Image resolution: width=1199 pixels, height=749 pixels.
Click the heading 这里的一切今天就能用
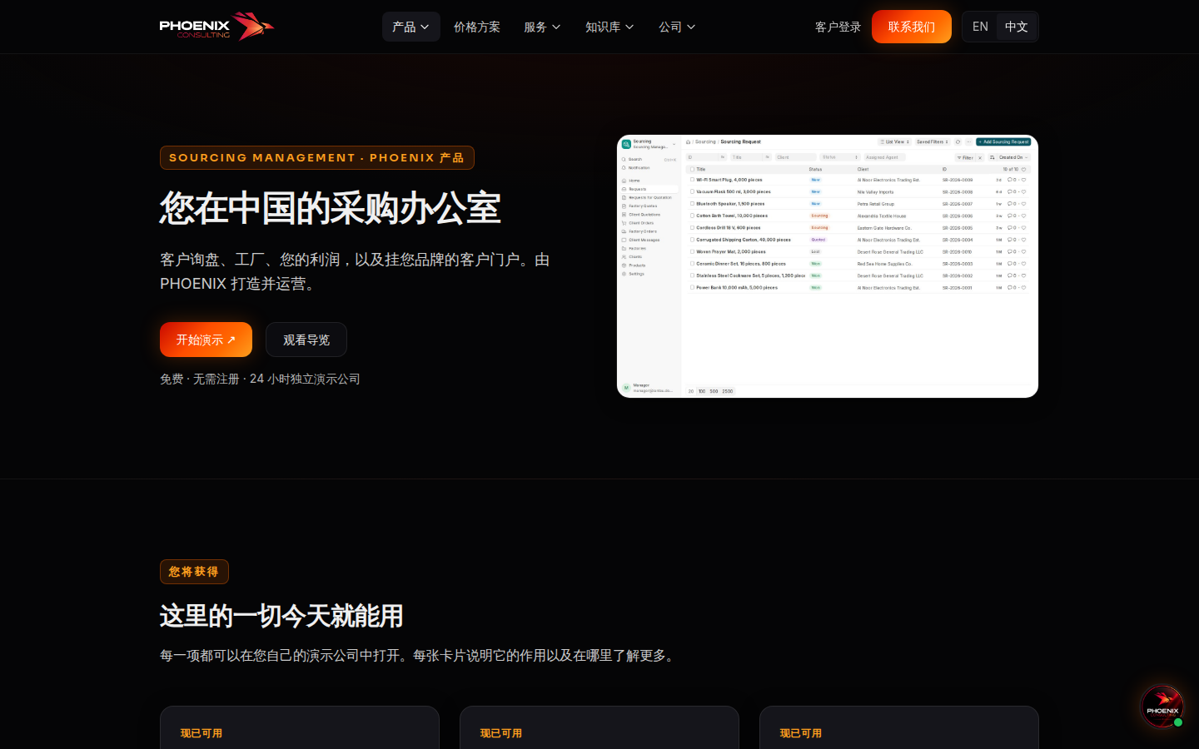tap(281, 616)
